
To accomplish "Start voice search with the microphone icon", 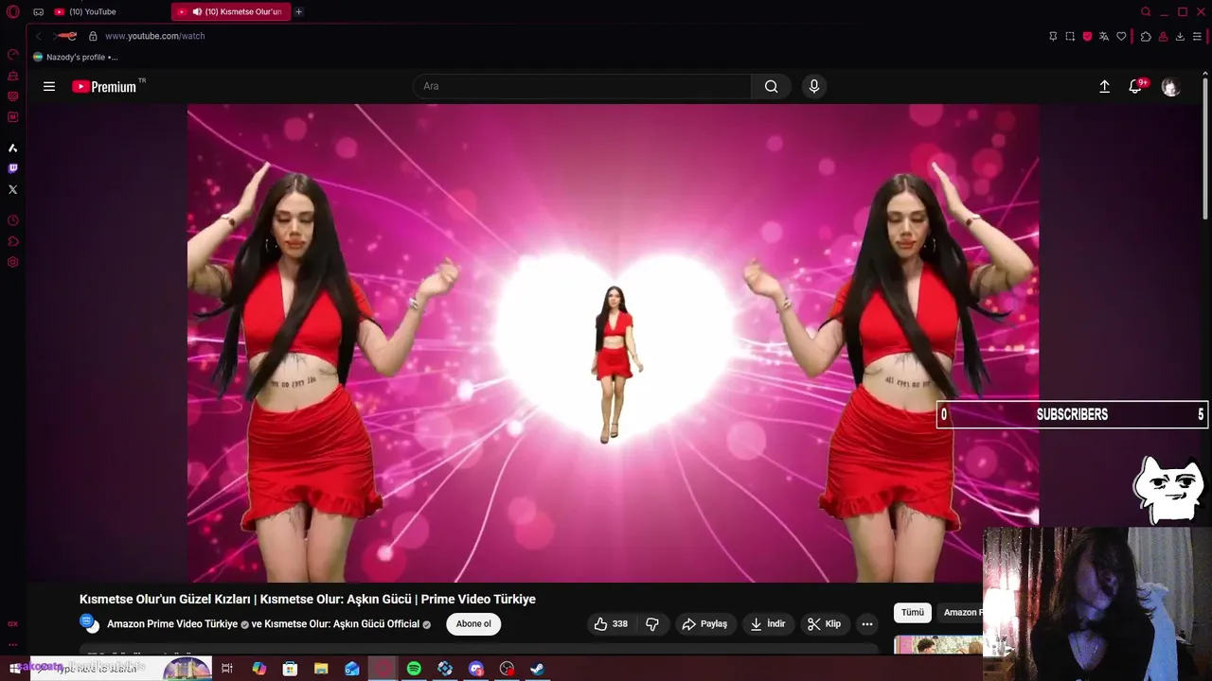I will point(813,86).
